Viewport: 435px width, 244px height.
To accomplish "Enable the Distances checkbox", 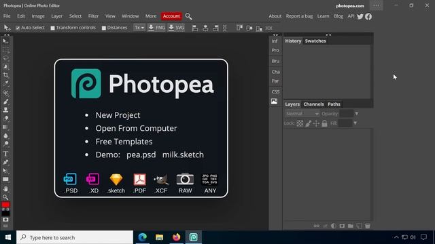I will click(104, 28).
